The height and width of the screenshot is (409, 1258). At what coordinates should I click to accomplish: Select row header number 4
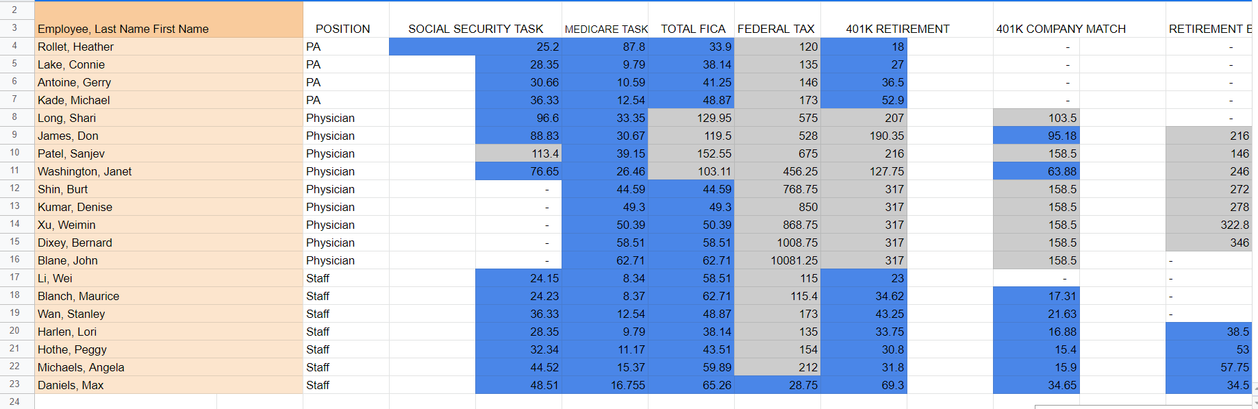14,47
